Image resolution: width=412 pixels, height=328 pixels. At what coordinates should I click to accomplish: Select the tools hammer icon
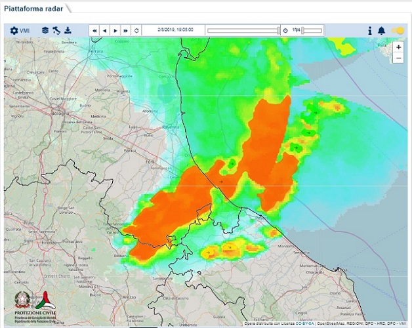click(x=56, y=30)
